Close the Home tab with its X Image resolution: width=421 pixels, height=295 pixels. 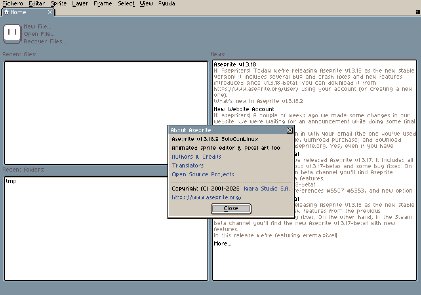[x=50, y=12]
